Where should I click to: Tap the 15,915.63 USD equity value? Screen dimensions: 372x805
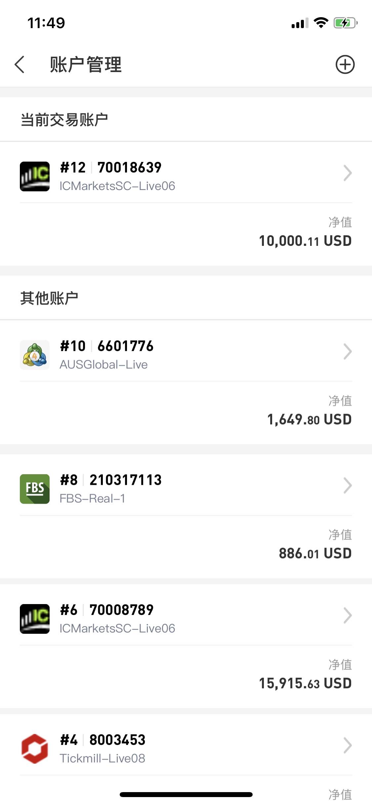click(305, 683)
